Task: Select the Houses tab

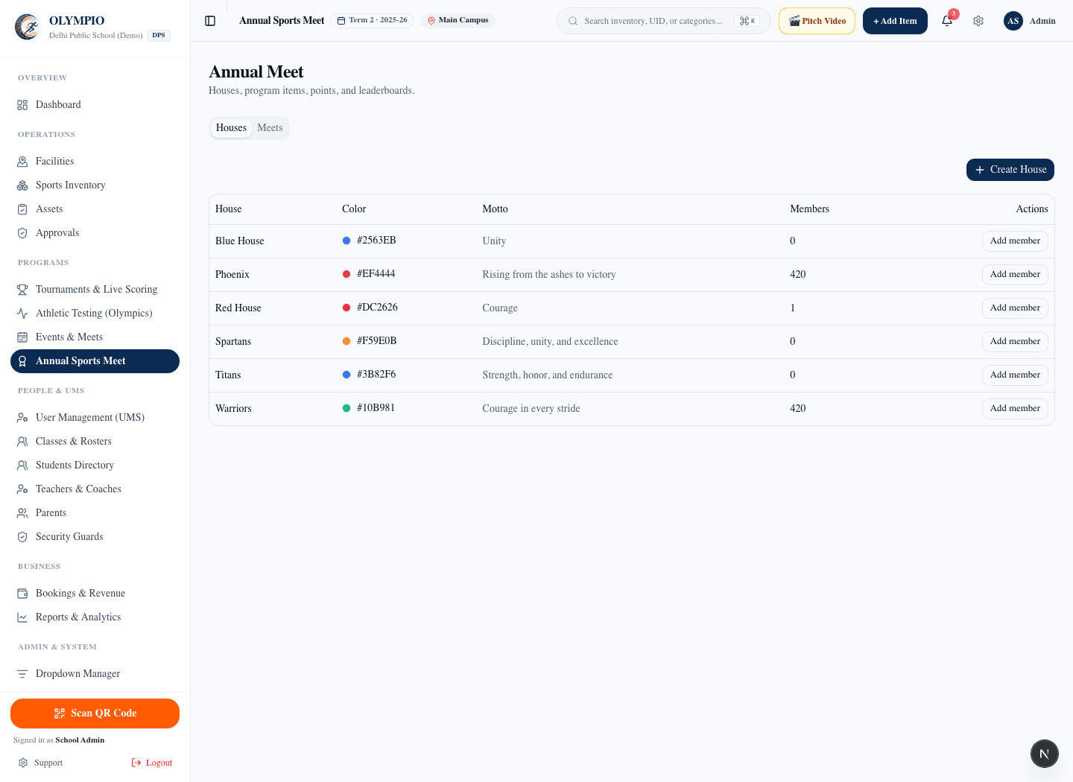Action: [231, 128]
